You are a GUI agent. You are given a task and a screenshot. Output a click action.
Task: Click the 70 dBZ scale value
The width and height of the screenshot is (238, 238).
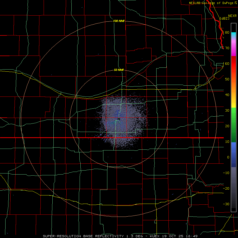(x=227, y=48)
